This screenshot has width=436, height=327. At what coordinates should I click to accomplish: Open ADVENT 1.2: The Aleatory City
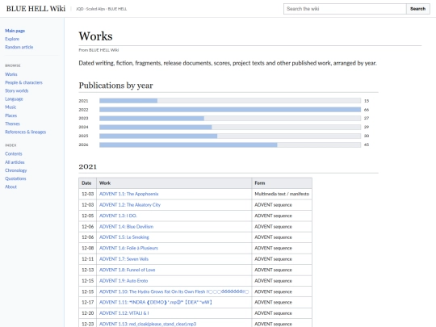coord(130,204)
